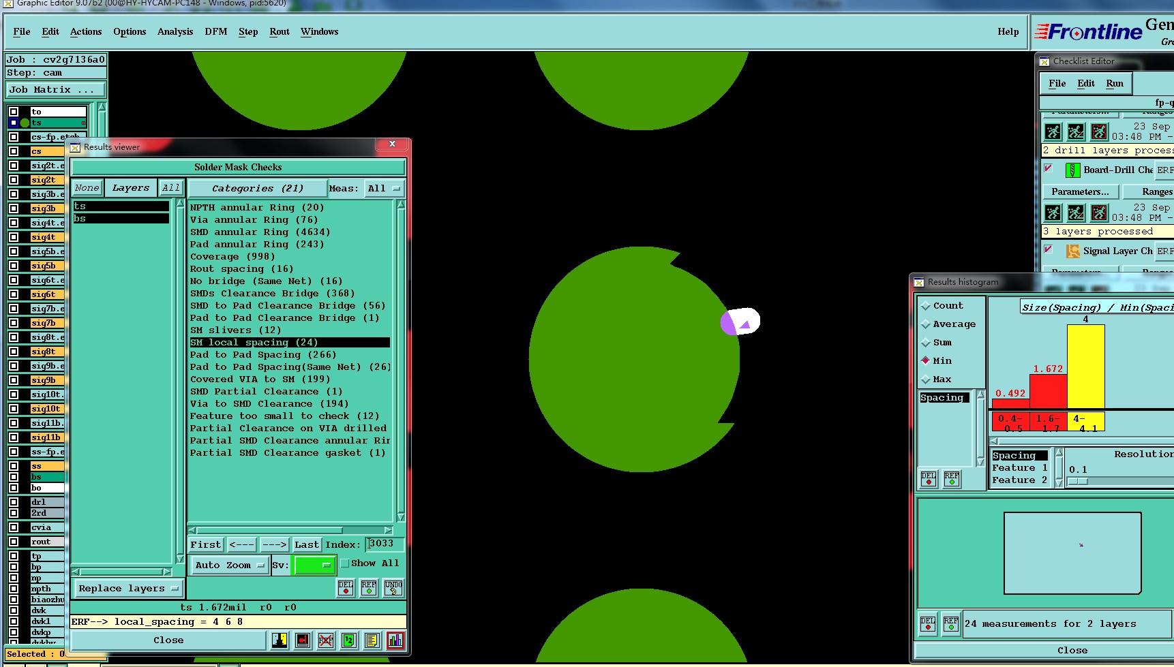The width and height of the screenshot is (1174, 667).
Task: Select 'Feature 1' in histogram list
Action: 1020,468
